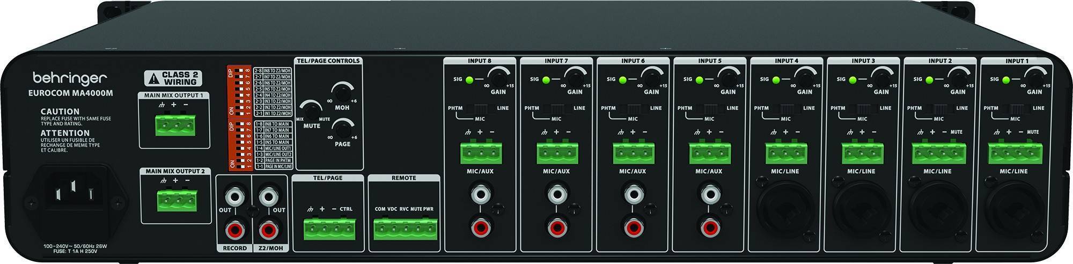Click the Input 8 GAIN knob
This screenshot has width=1073, height=264.
(497, 79)
